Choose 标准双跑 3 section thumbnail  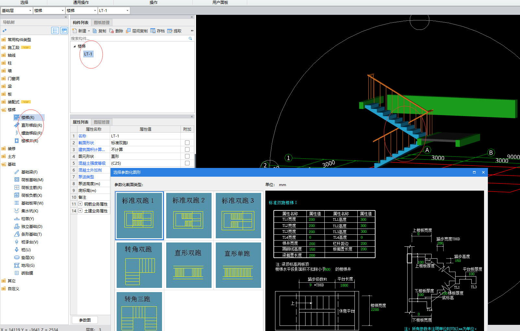point(238,216)
